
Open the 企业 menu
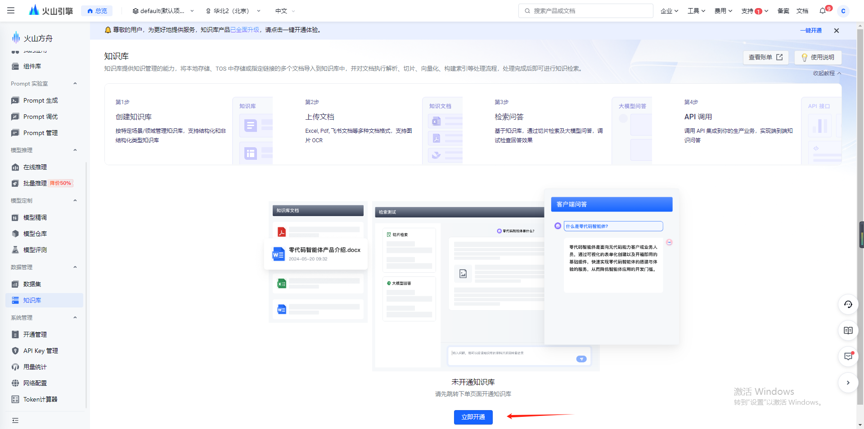(669, 11)
